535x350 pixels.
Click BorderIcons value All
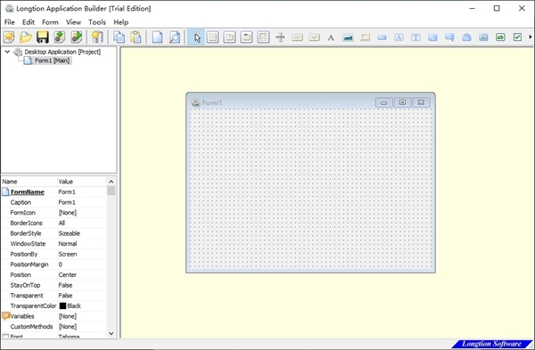62,223
